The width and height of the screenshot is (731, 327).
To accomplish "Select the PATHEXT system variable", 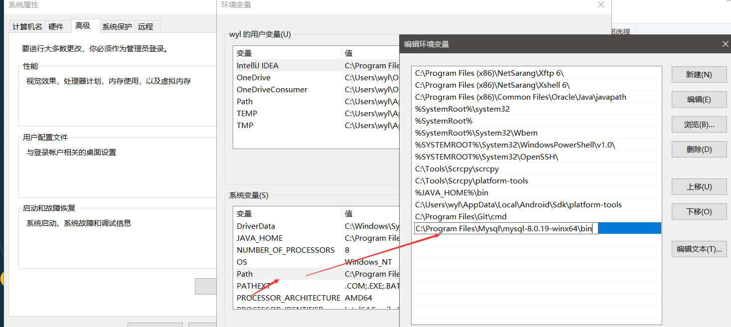I will pos(316,286).
